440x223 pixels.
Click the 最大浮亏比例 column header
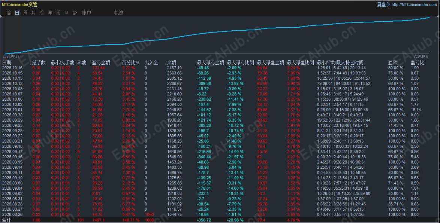(x=241, y=62)
